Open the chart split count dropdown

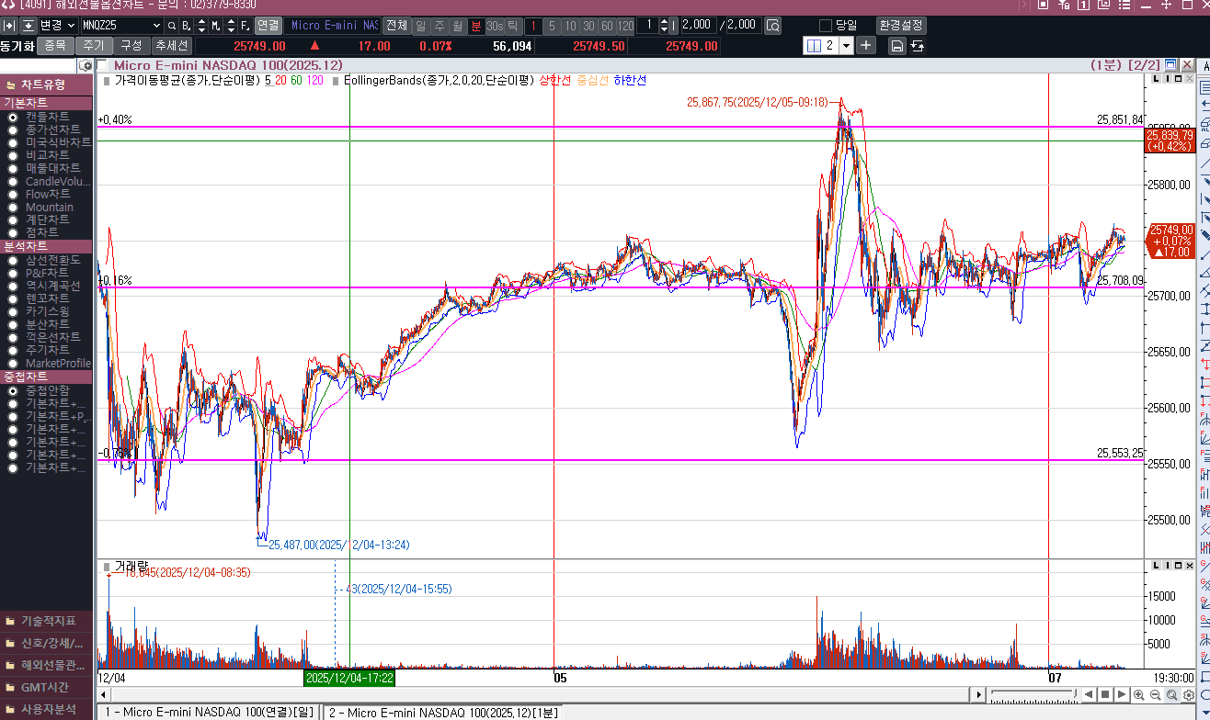pos(846,46)
